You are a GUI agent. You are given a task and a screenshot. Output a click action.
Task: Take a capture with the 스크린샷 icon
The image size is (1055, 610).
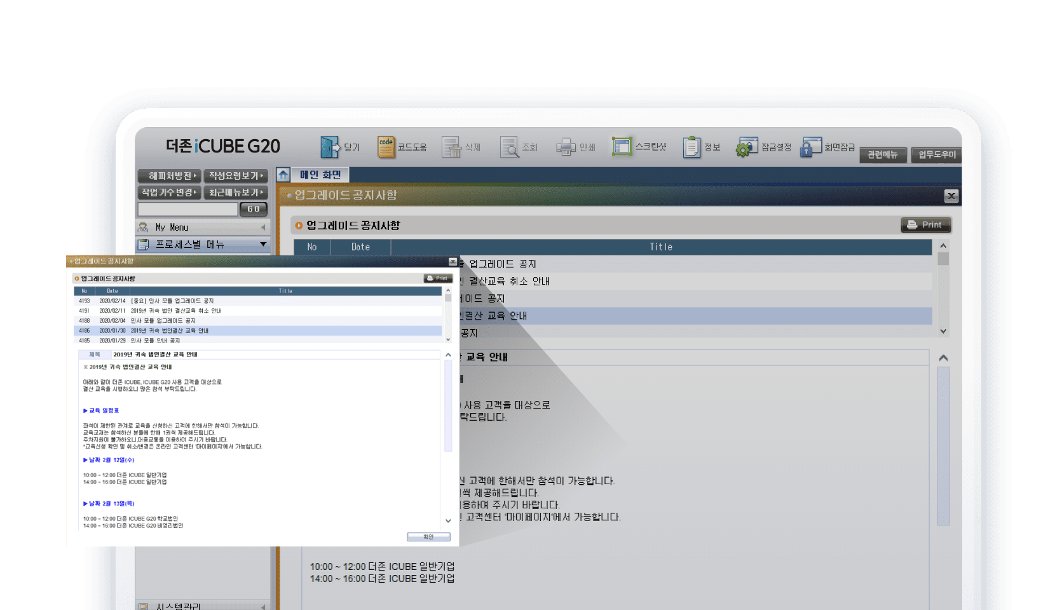622,147
